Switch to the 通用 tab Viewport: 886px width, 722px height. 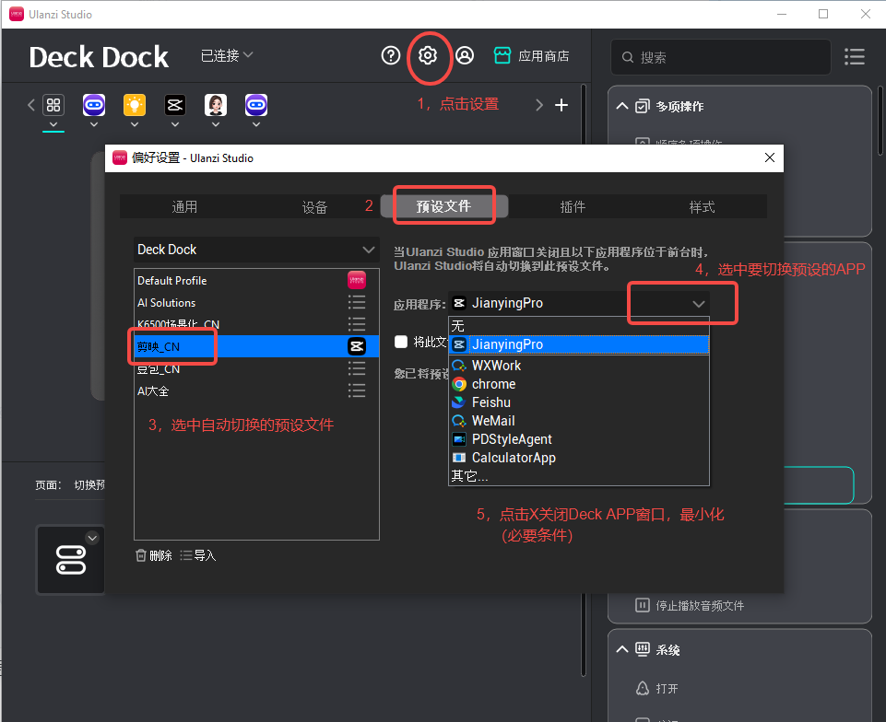click(184, 206)
